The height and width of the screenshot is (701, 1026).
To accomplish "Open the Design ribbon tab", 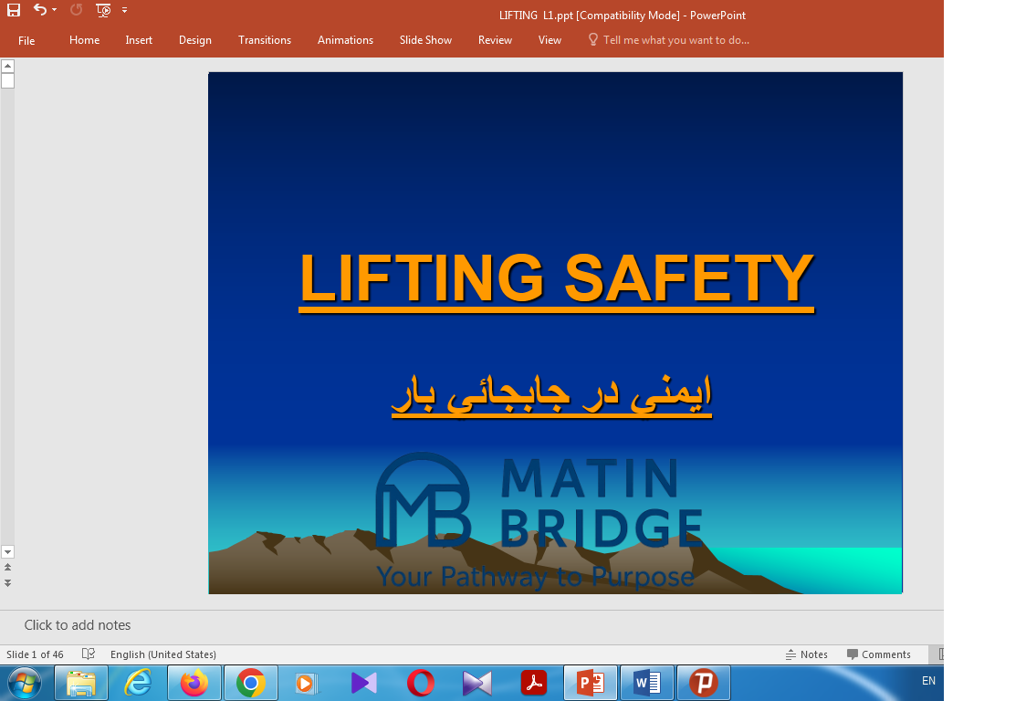I will 195,40.
